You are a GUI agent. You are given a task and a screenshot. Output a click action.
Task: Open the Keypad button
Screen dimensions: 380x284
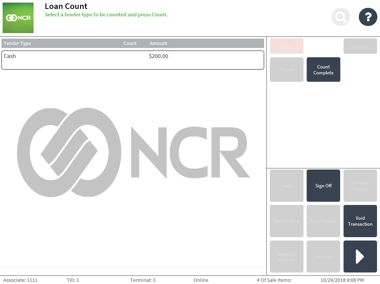pyautogui.click(x=360, y=46)
